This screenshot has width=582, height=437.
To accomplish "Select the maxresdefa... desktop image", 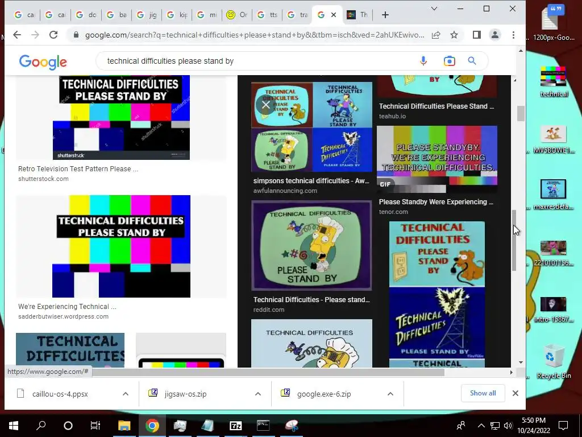I will click(x=554, y=195).
